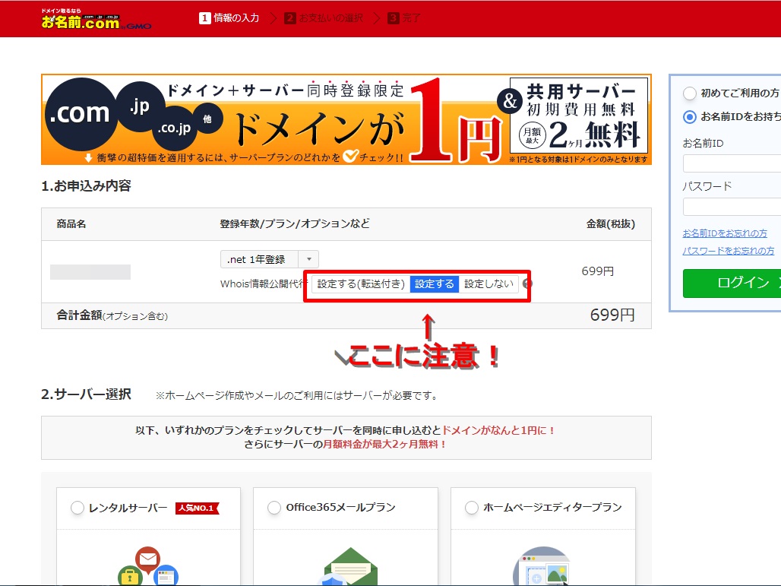The height and width of the screenshot is (586, 781).
Task: Click the 人気NO.1 badge
Action: pyautogui.click(x=198, y=508)
